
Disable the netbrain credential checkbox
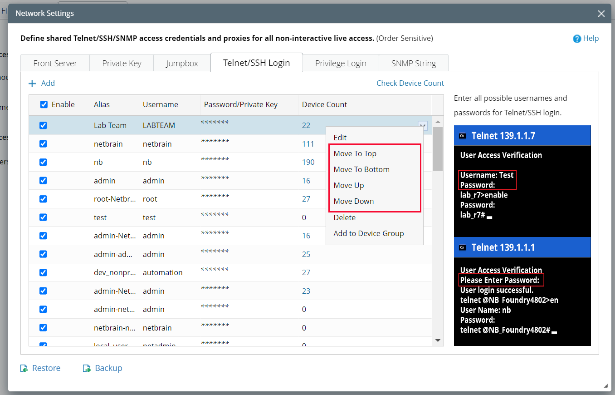(43, 143)
